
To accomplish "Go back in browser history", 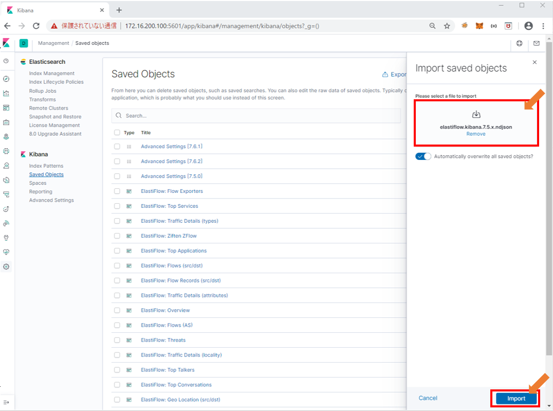I will pyautogui.click(x=7, y=26).
